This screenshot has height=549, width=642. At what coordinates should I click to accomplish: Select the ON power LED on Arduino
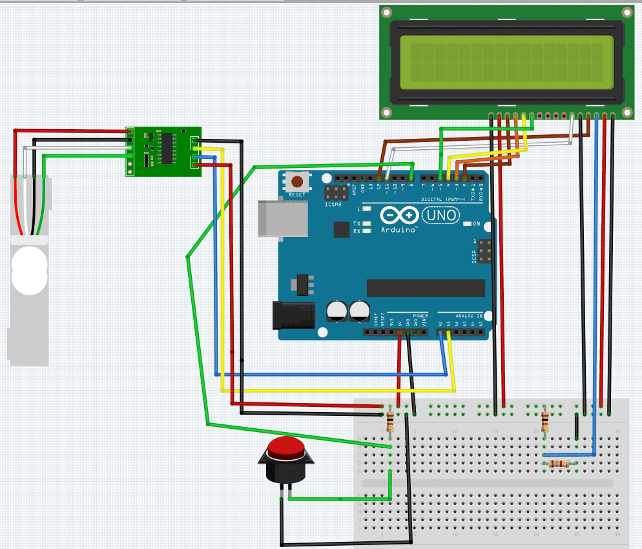(x=468, y=224)
